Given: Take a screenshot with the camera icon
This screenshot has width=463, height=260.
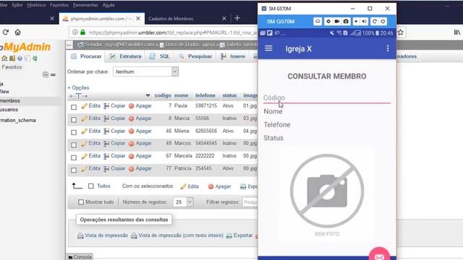Looking at the screenshot, I should (346, 22).
